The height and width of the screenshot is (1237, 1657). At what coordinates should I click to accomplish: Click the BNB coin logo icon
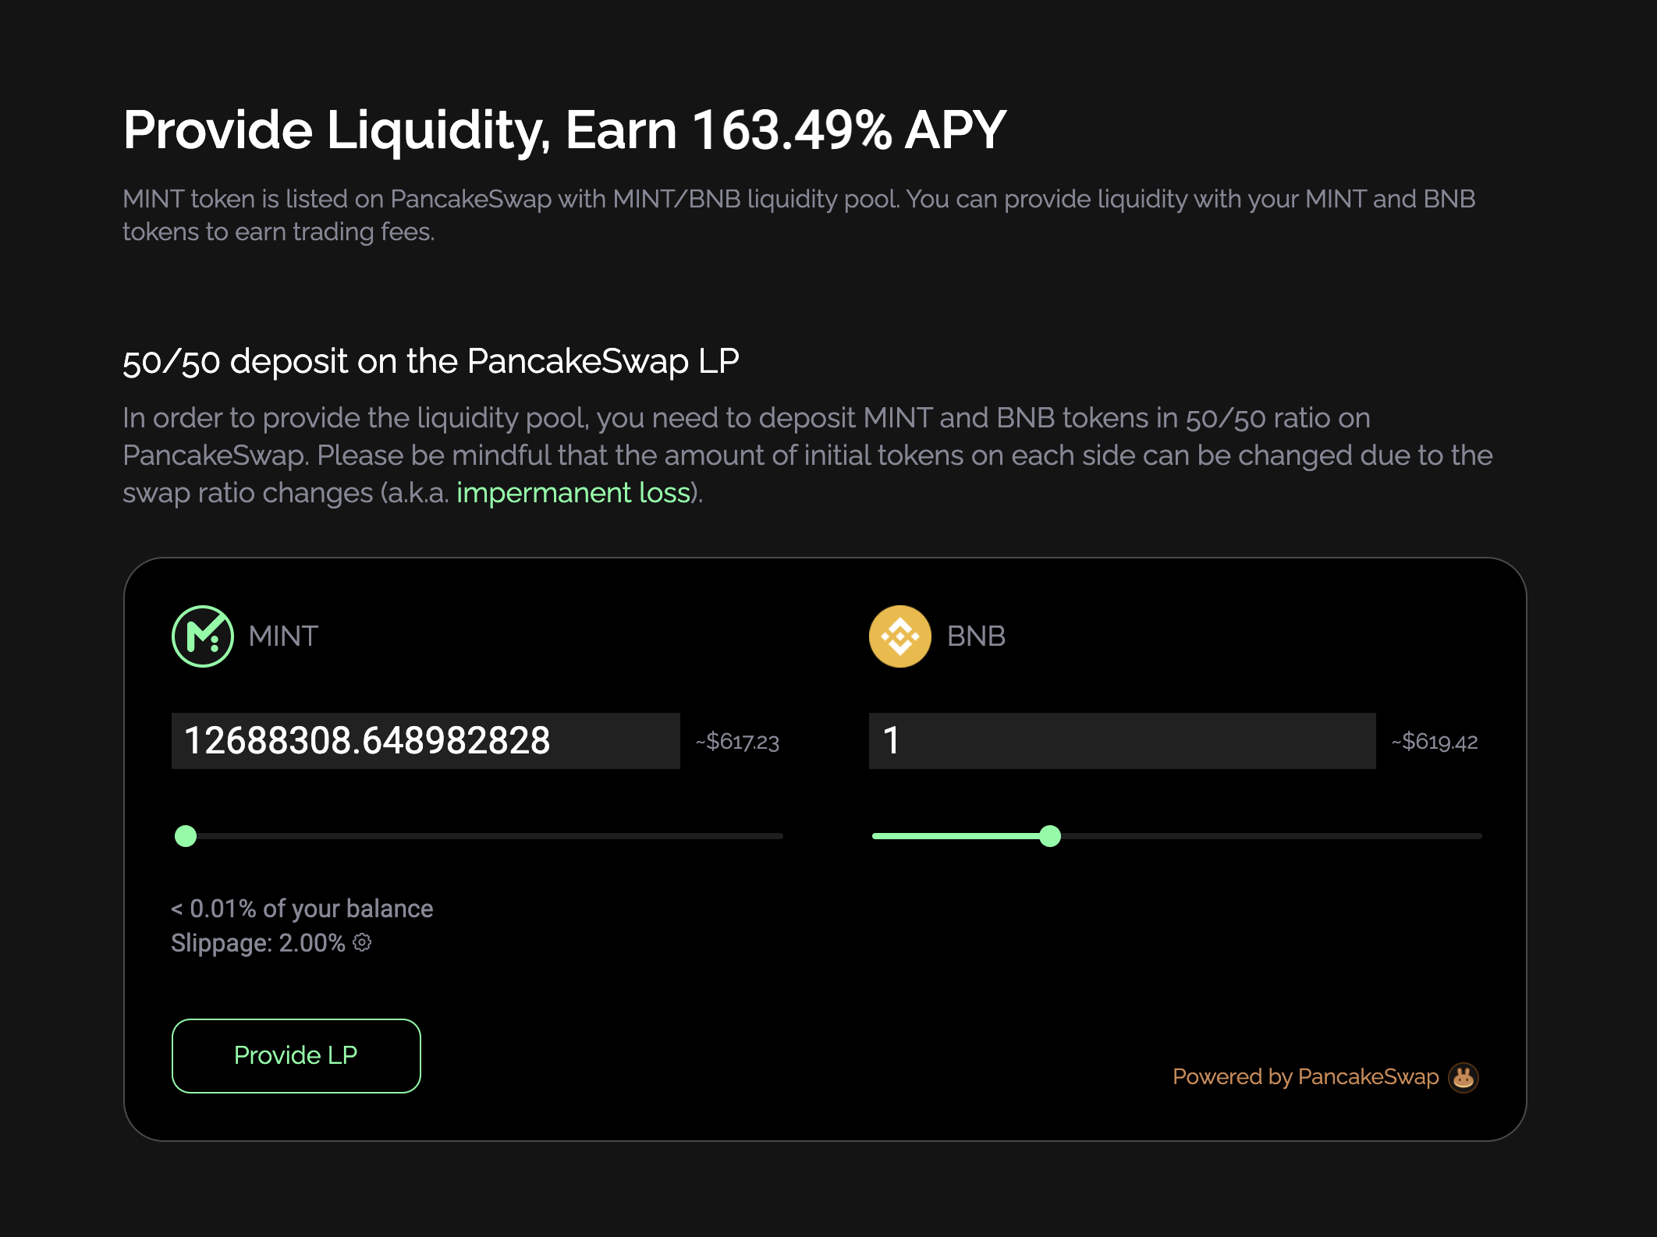coord(900,636)
